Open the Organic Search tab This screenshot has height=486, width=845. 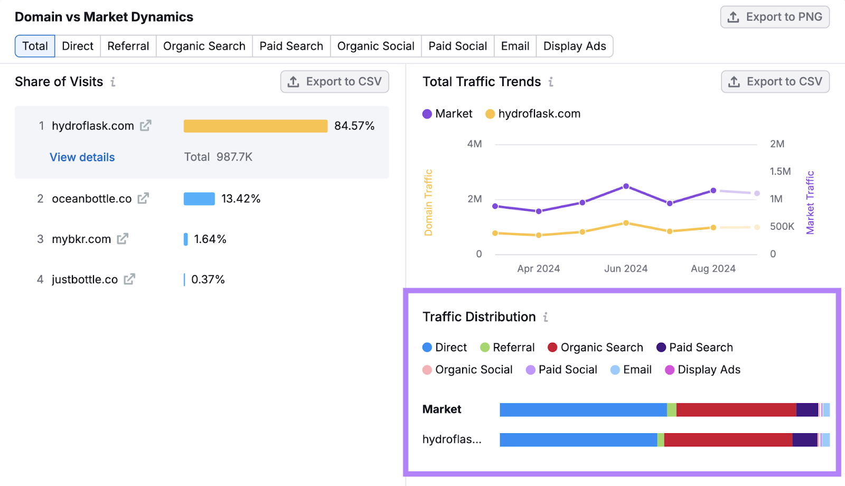click(x=204, y=46)
